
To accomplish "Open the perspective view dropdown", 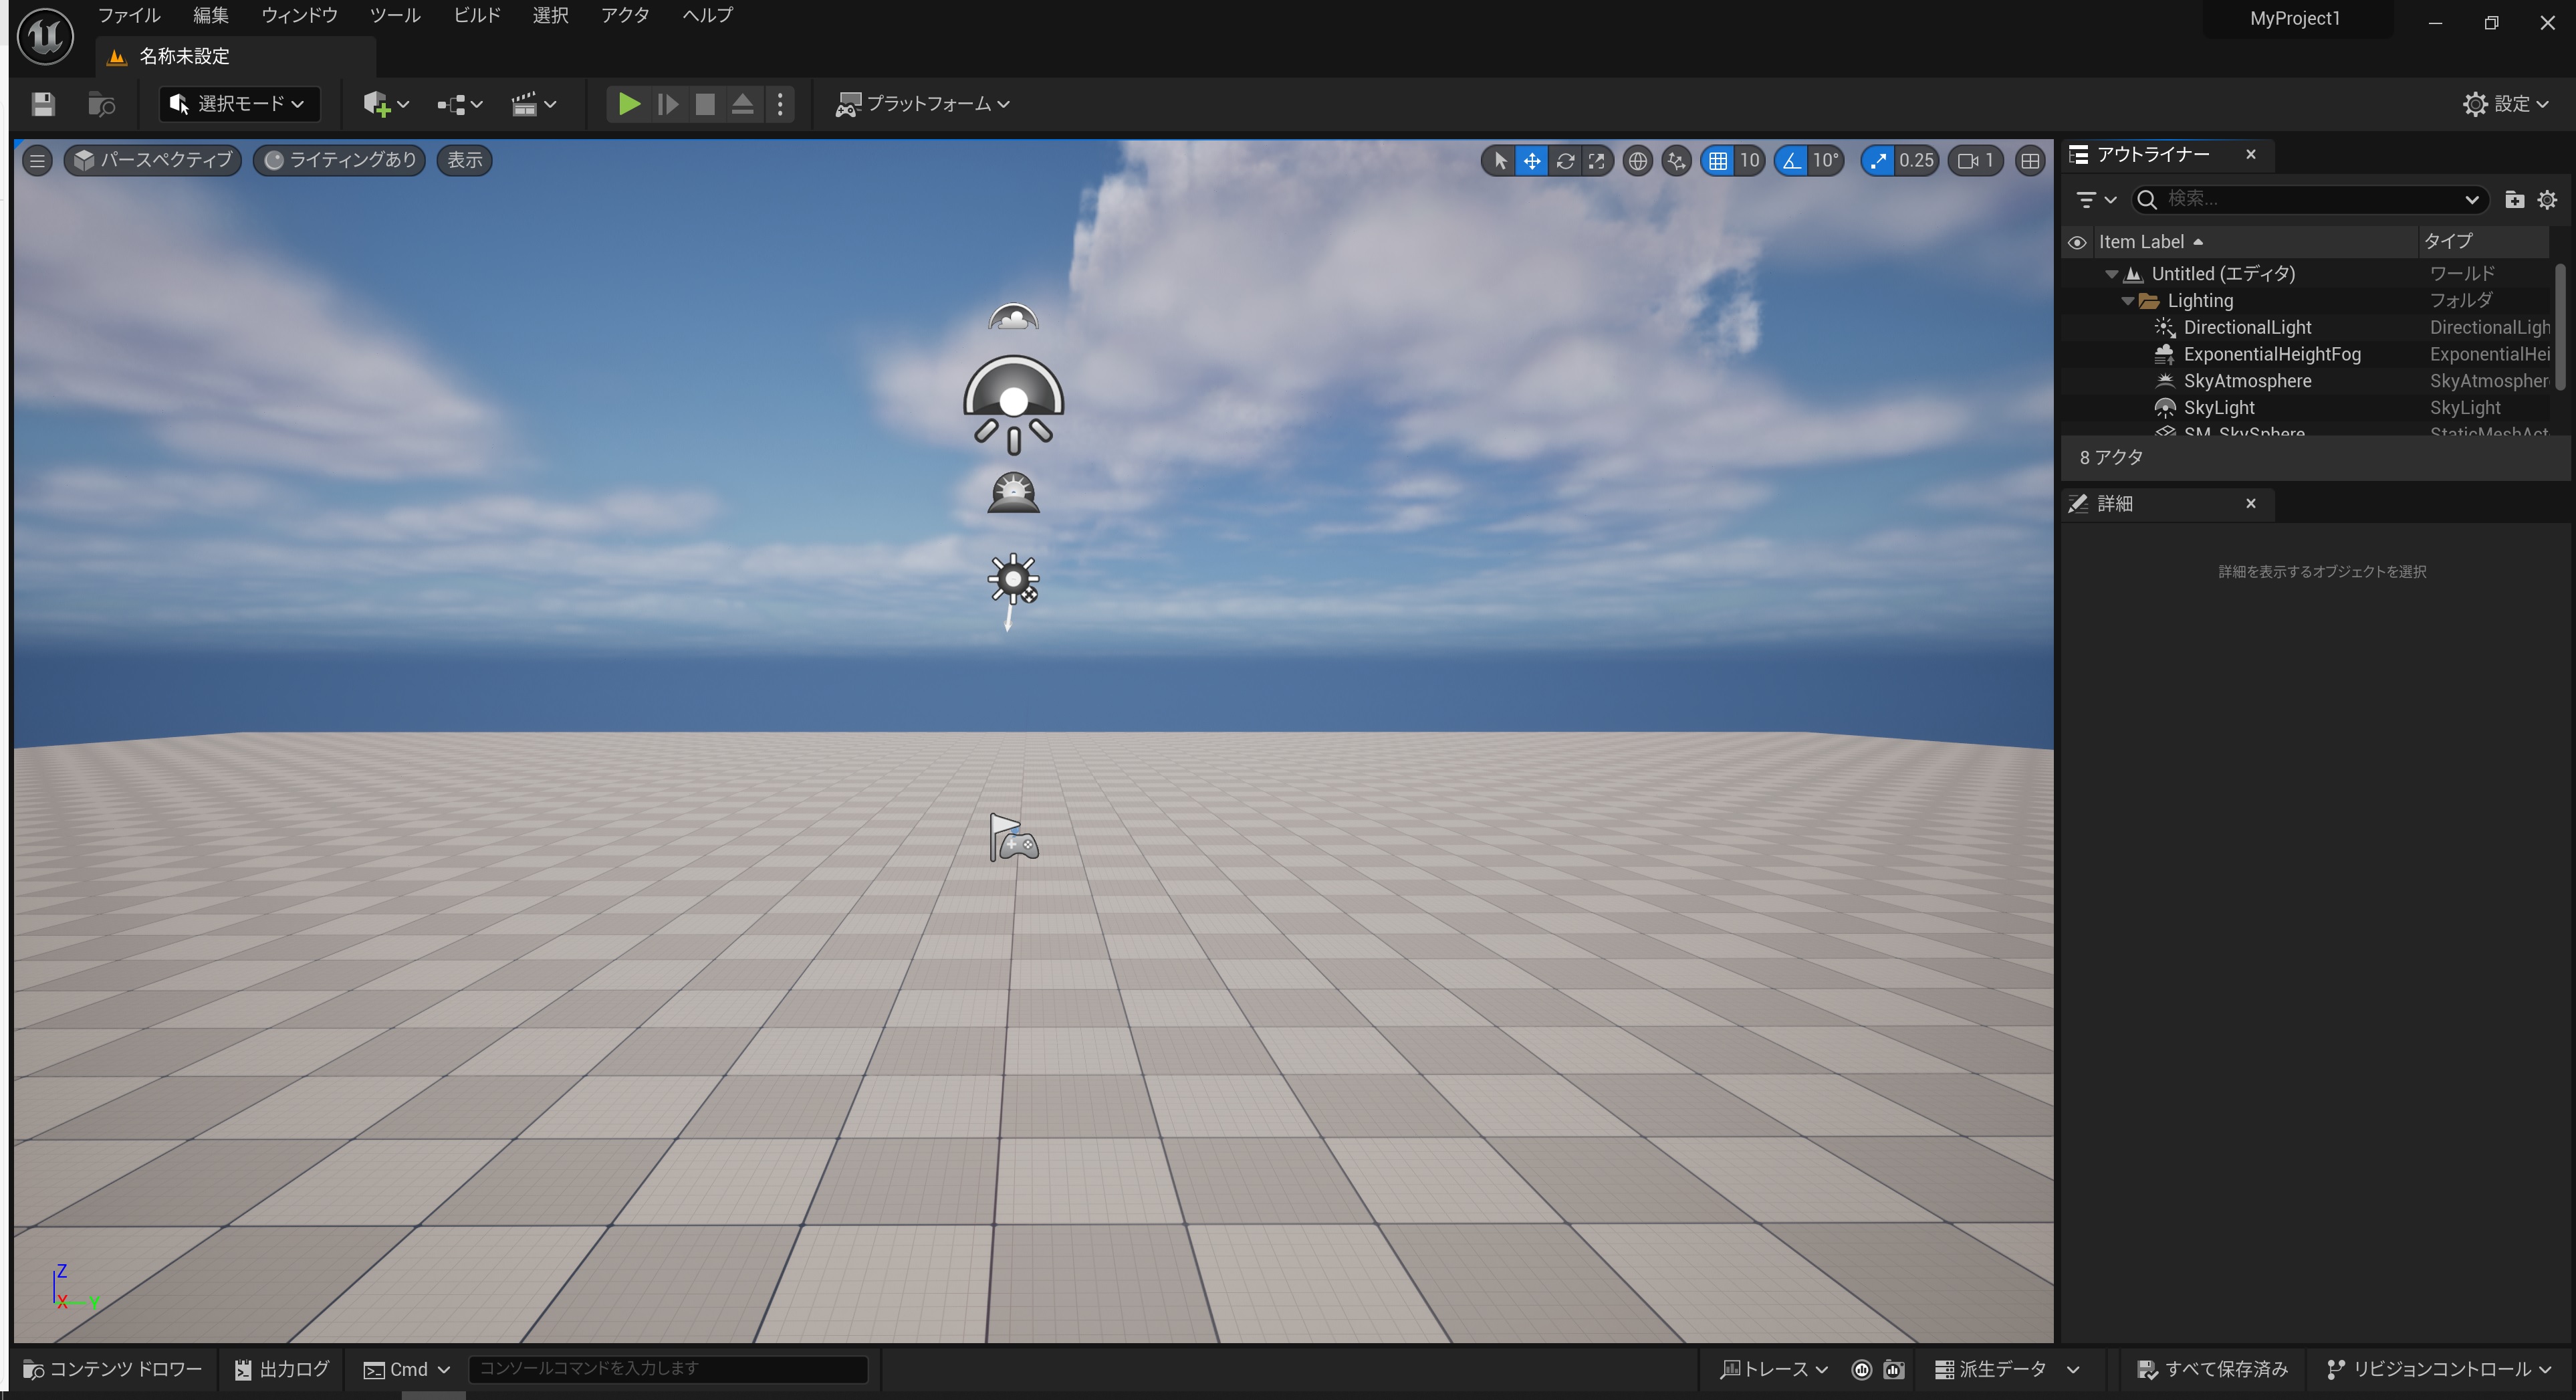I will point(152,160).
